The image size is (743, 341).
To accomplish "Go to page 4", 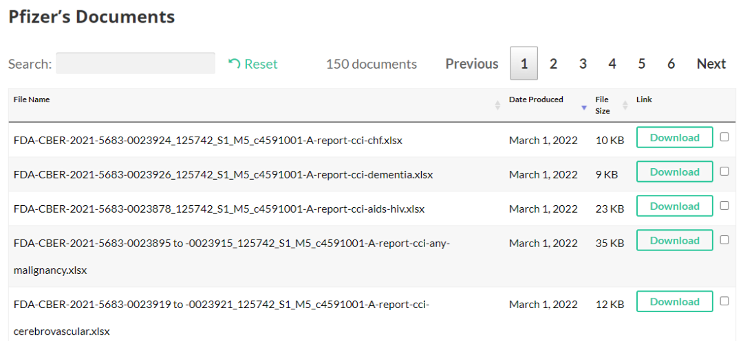I will [612, 64].
